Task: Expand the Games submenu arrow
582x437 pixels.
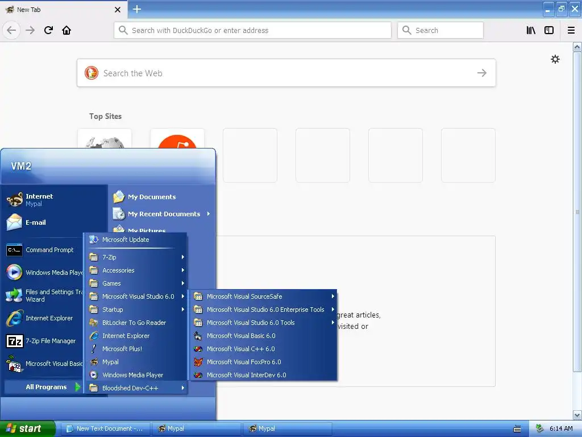Action: click(182, 283)
